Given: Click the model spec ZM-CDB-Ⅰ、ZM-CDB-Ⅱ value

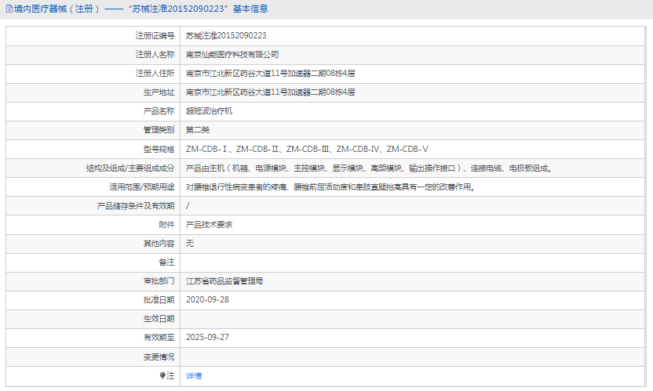Looking at the screenshot, I should [x=307, y=150].
